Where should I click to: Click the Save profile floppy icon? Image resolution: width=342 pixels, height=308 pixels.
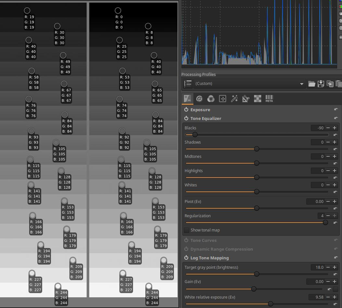click(321, 84)
